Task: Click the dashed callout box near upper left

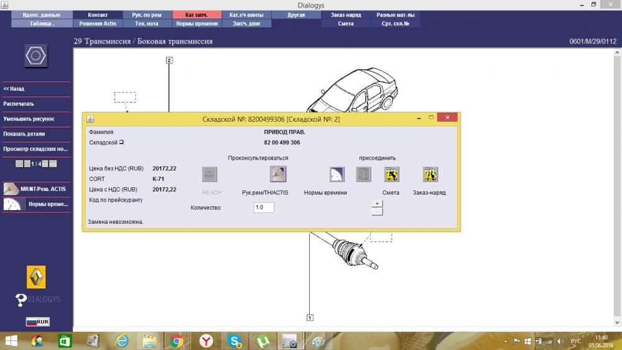Action: pos(125,97)
